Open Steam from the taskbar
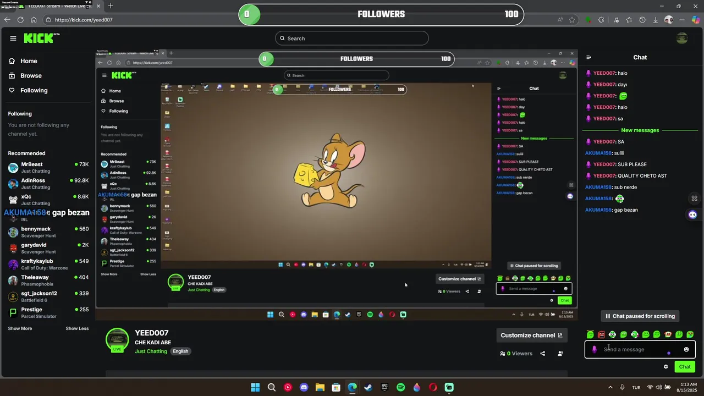Viewport: 704px width, 396px height. (369, 387)
